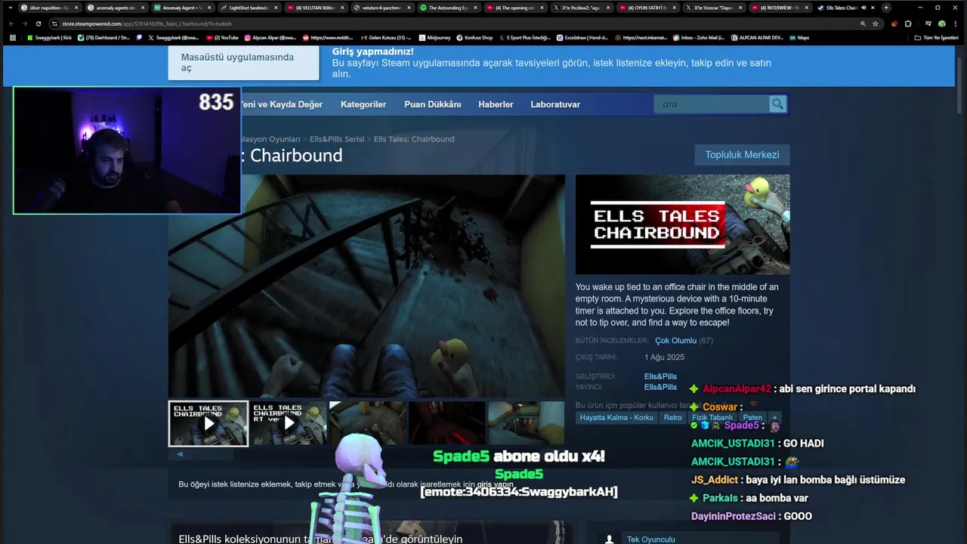Image resolution: width=967 pixels, height=544 pixels.
Task: Select Hayatta Kalma - Korku tag
Action: click(x=616, y=417)
